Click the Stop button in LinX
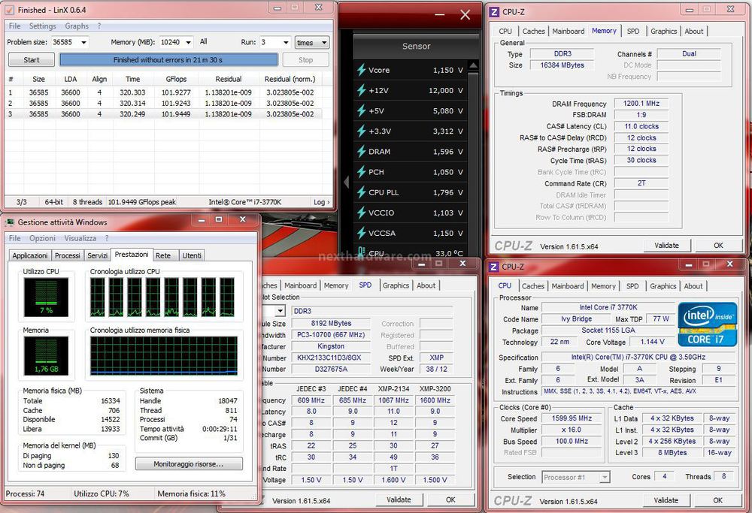The height and width of the screenshot is (513, 752). (305, 60)
